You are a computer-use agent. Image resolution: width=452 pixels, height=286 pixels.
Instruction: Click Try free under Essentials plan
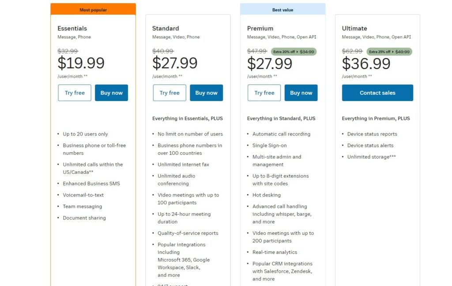75,93
